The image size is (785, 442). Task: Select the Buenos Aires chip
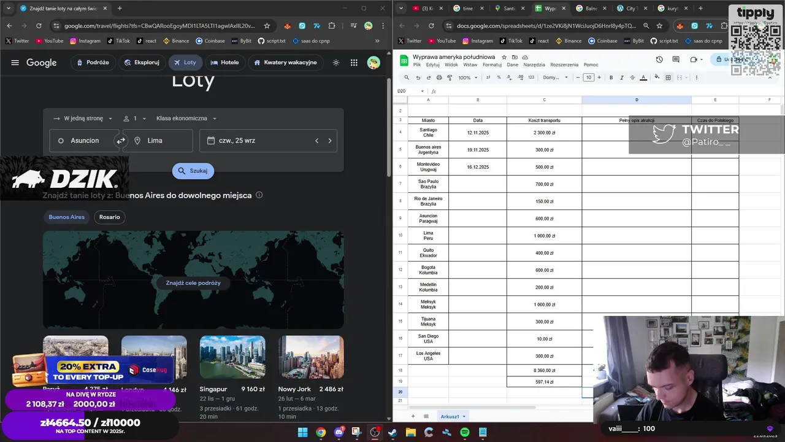[x=67, y=217]
